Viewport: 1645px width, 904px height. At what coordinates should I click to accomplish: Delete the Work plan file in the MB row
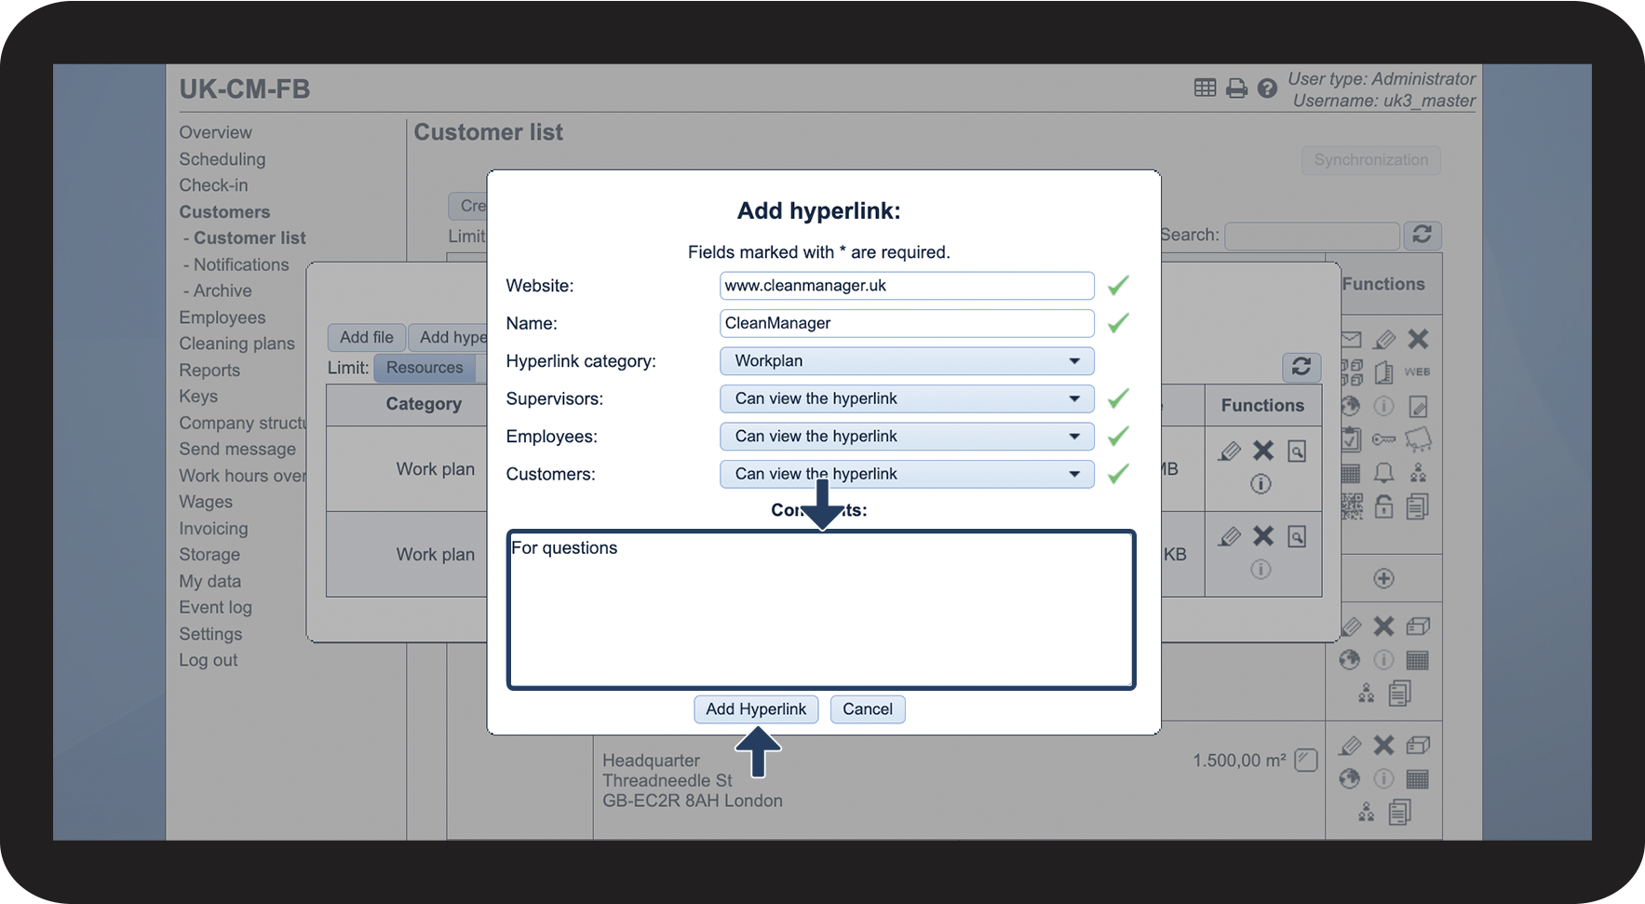coord(1263,451)
